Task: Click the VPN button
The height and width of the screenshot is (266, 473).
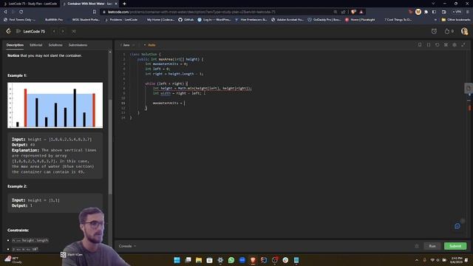Action: click(x=457, y=12)
